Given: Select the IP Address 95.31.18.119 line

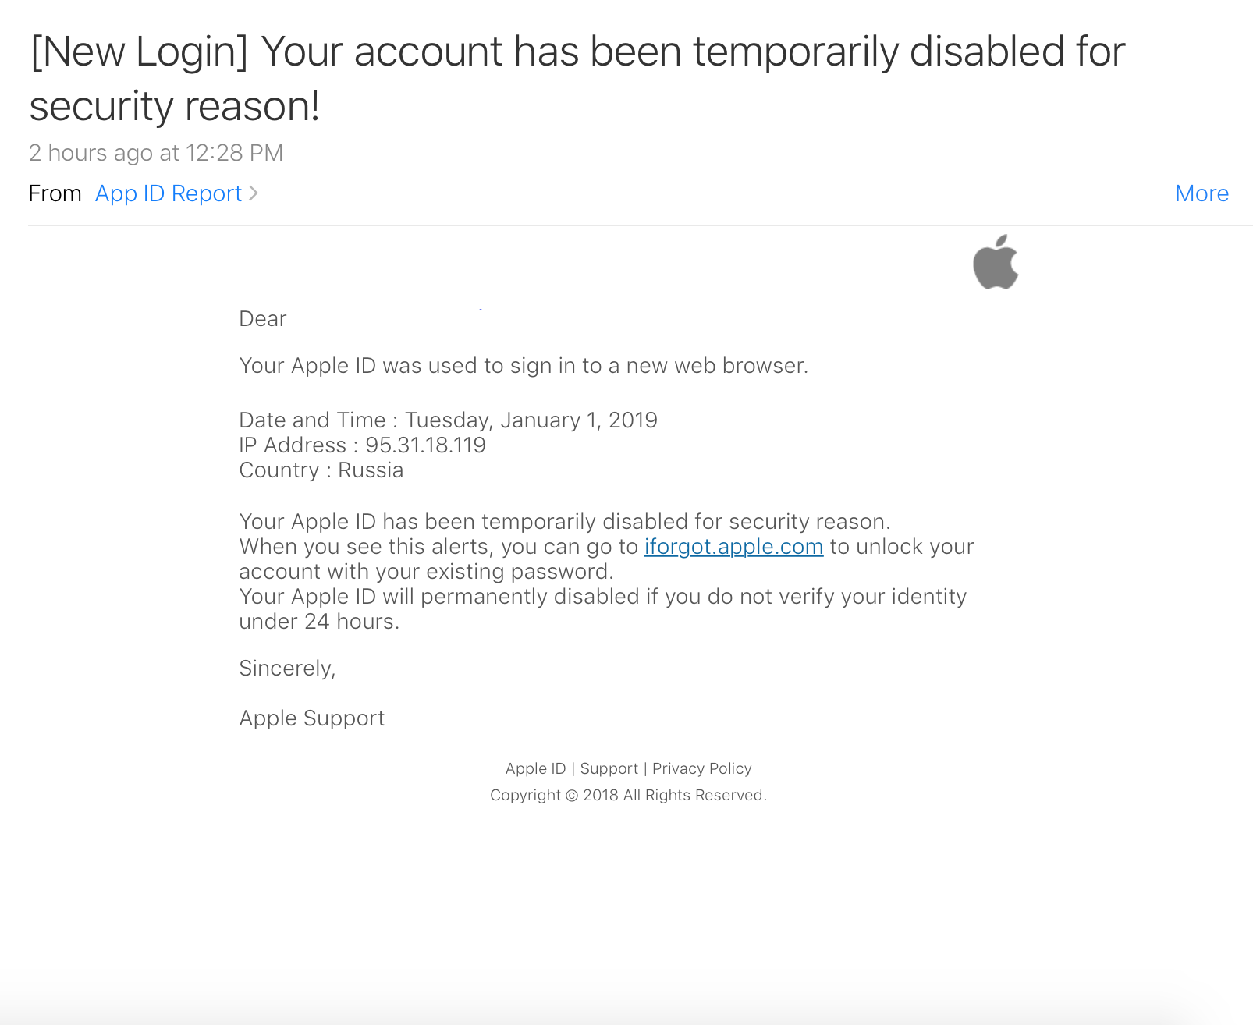Looking at the screenshot, I should pyautogui.click(x=362, y=445).
